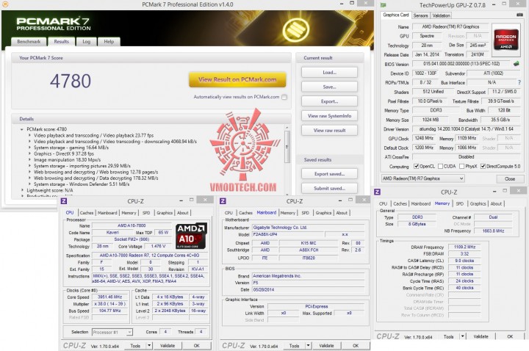Select the Graphics Card tab in GPU-Z
The width and height of the screenshot is (529, 351).
point(396,15)
